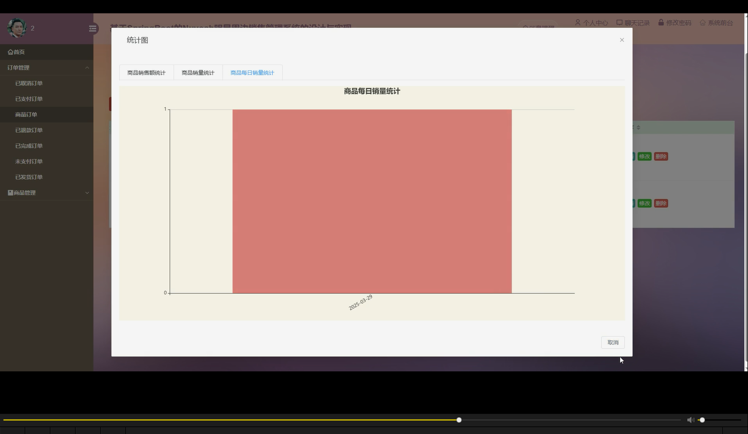Switch to the 商品销售额统计 tab

(146, 72)
